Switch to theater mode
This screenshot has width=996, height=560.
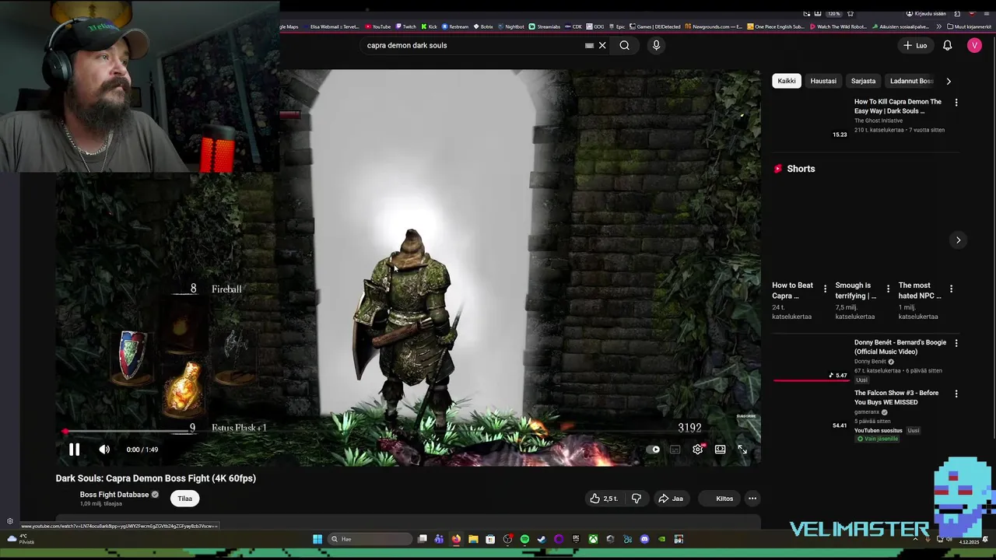[721, 450]
